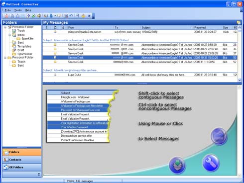This screenshot has width=244, height=183.
Task: Open the Tools menu
Action: click(18, 10)
